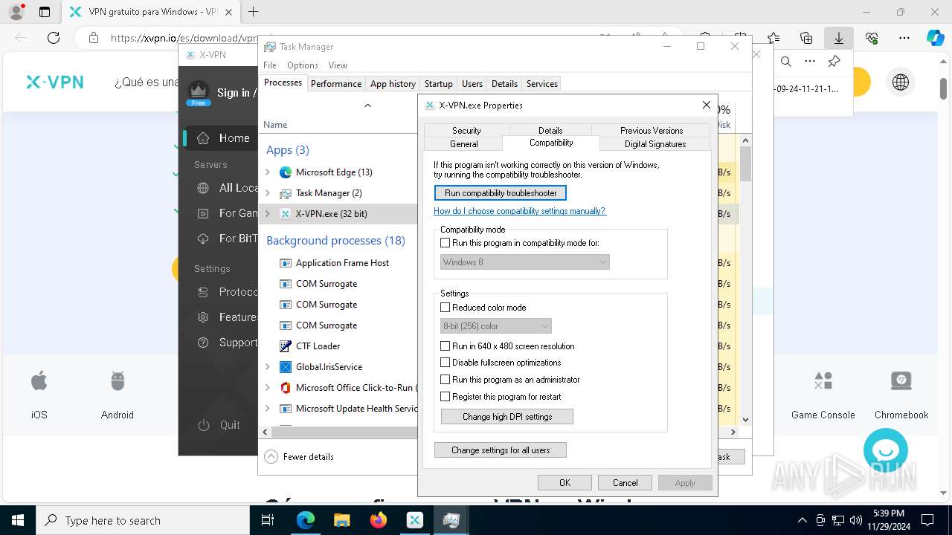Screen dimensions: 952x535
Task: Select the X-VPN.exe process icon
Action: 285,214
